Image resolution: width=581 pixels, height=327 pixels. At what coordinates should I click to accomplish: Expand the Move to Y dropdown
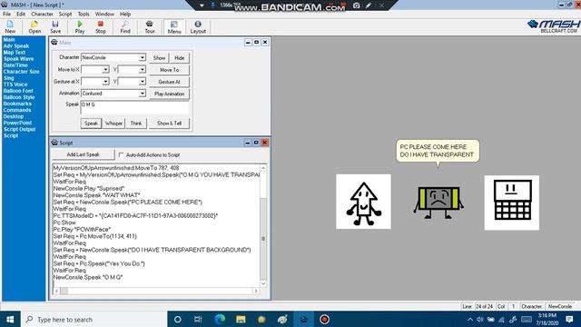pos(143,70)
